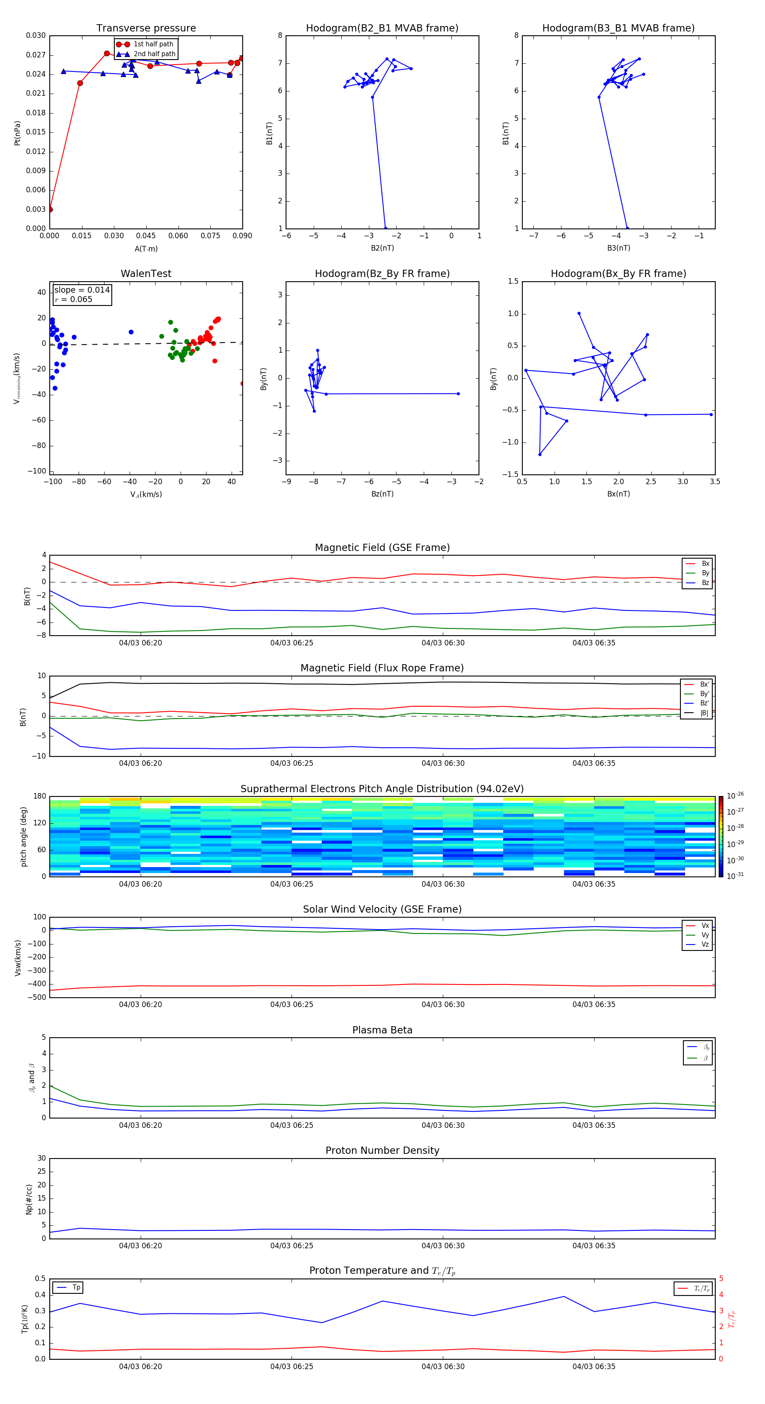Click the lowest point in the B2_B1 hodogram
The width and height of the screenshot is (765, 1404).
point(385,228)
